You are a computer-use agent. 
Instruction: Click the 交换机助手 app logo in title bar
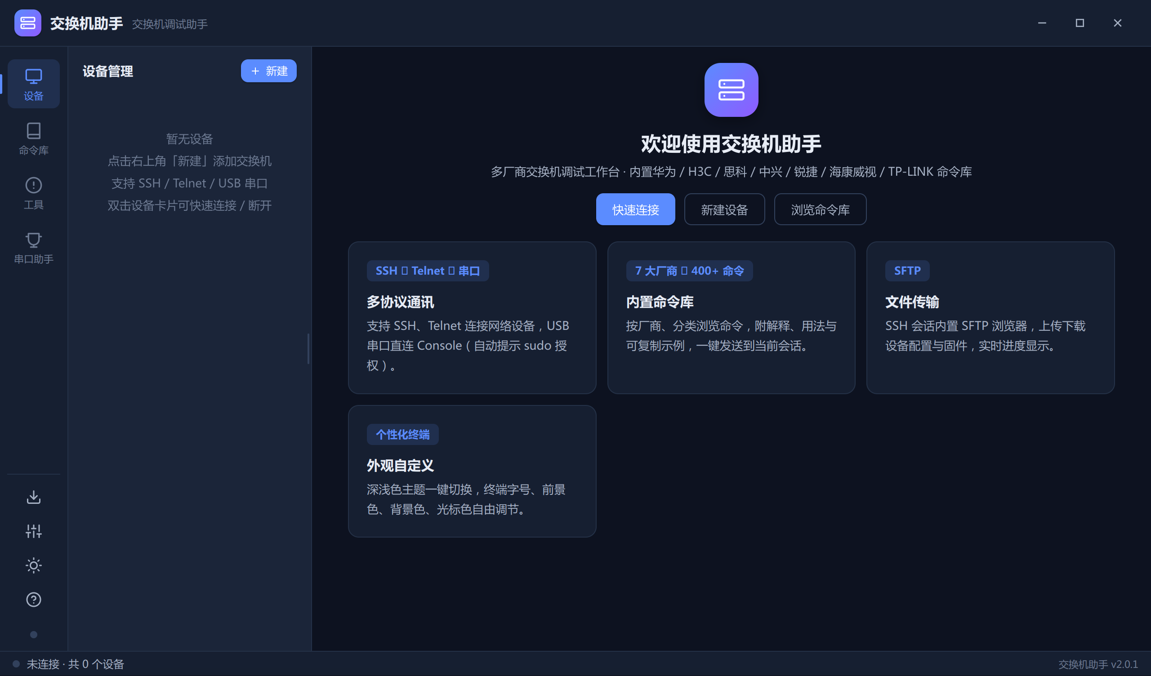[x=27, y=23]
